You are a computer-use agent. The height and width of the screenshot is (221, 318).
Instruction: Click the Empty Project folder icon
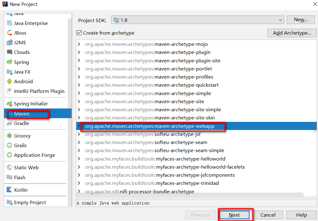[9, 202]
